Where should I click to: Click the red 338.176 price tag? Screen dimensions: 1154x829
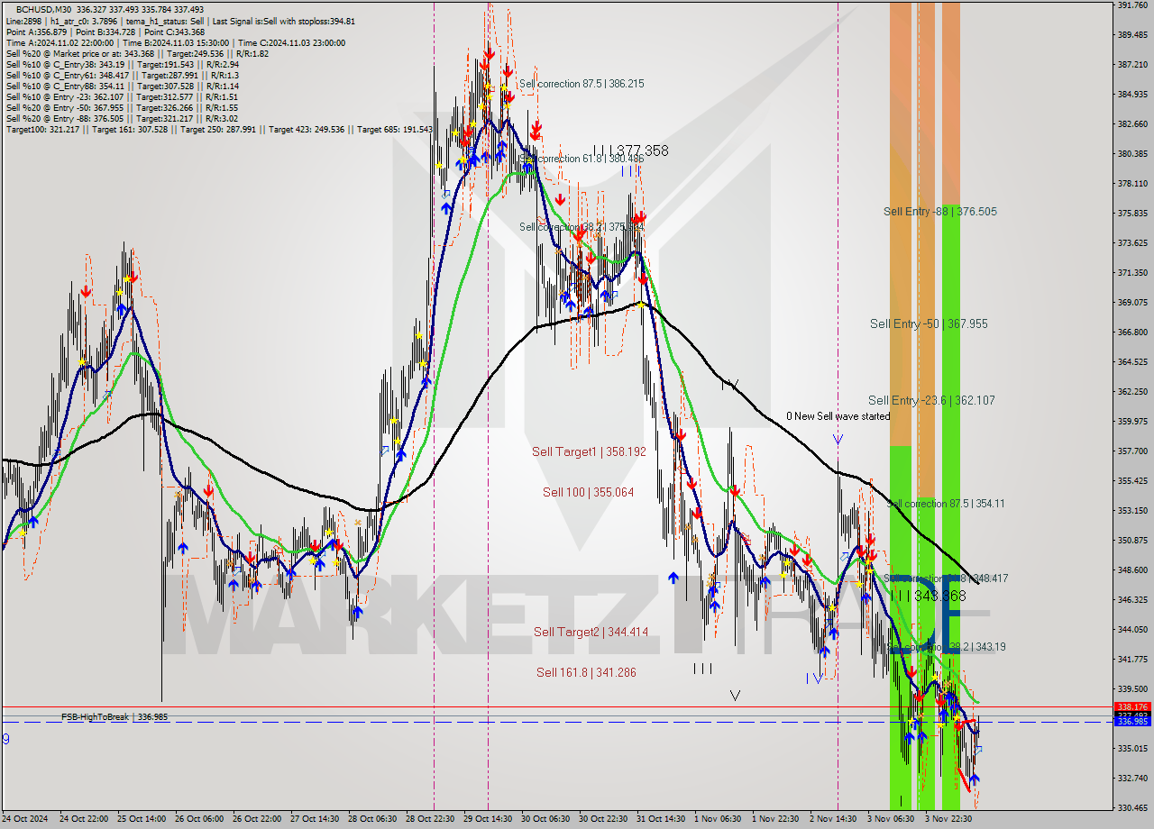click(x=1132, y=707)
